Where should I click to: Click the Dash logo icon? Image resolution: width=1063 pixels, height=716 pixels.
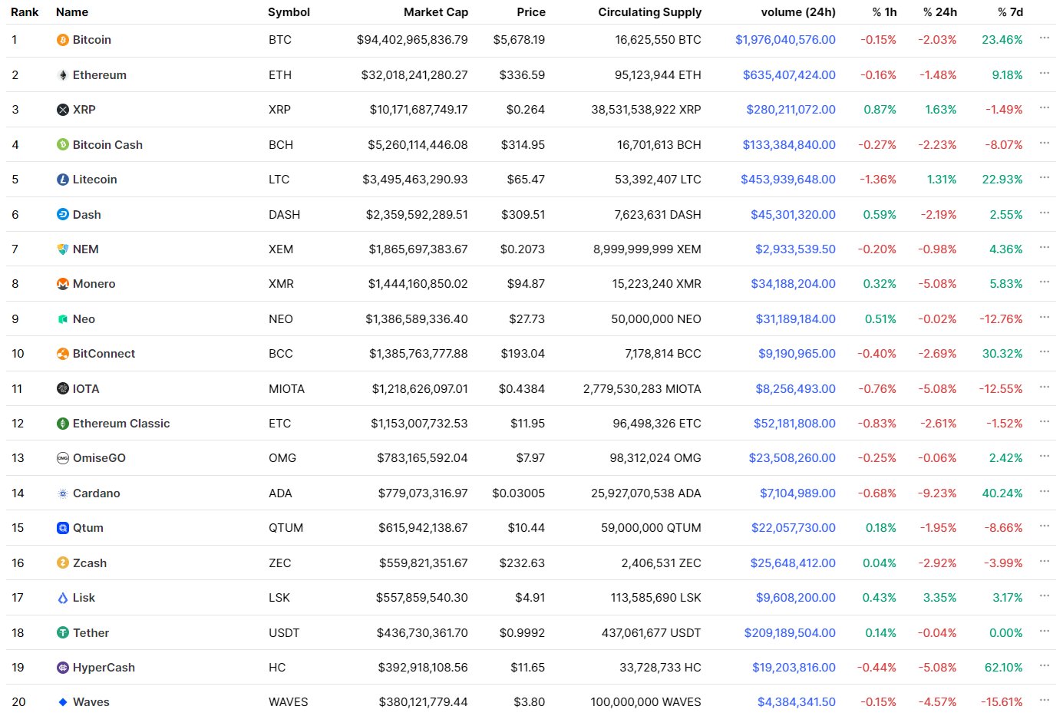tap(63, 214)
